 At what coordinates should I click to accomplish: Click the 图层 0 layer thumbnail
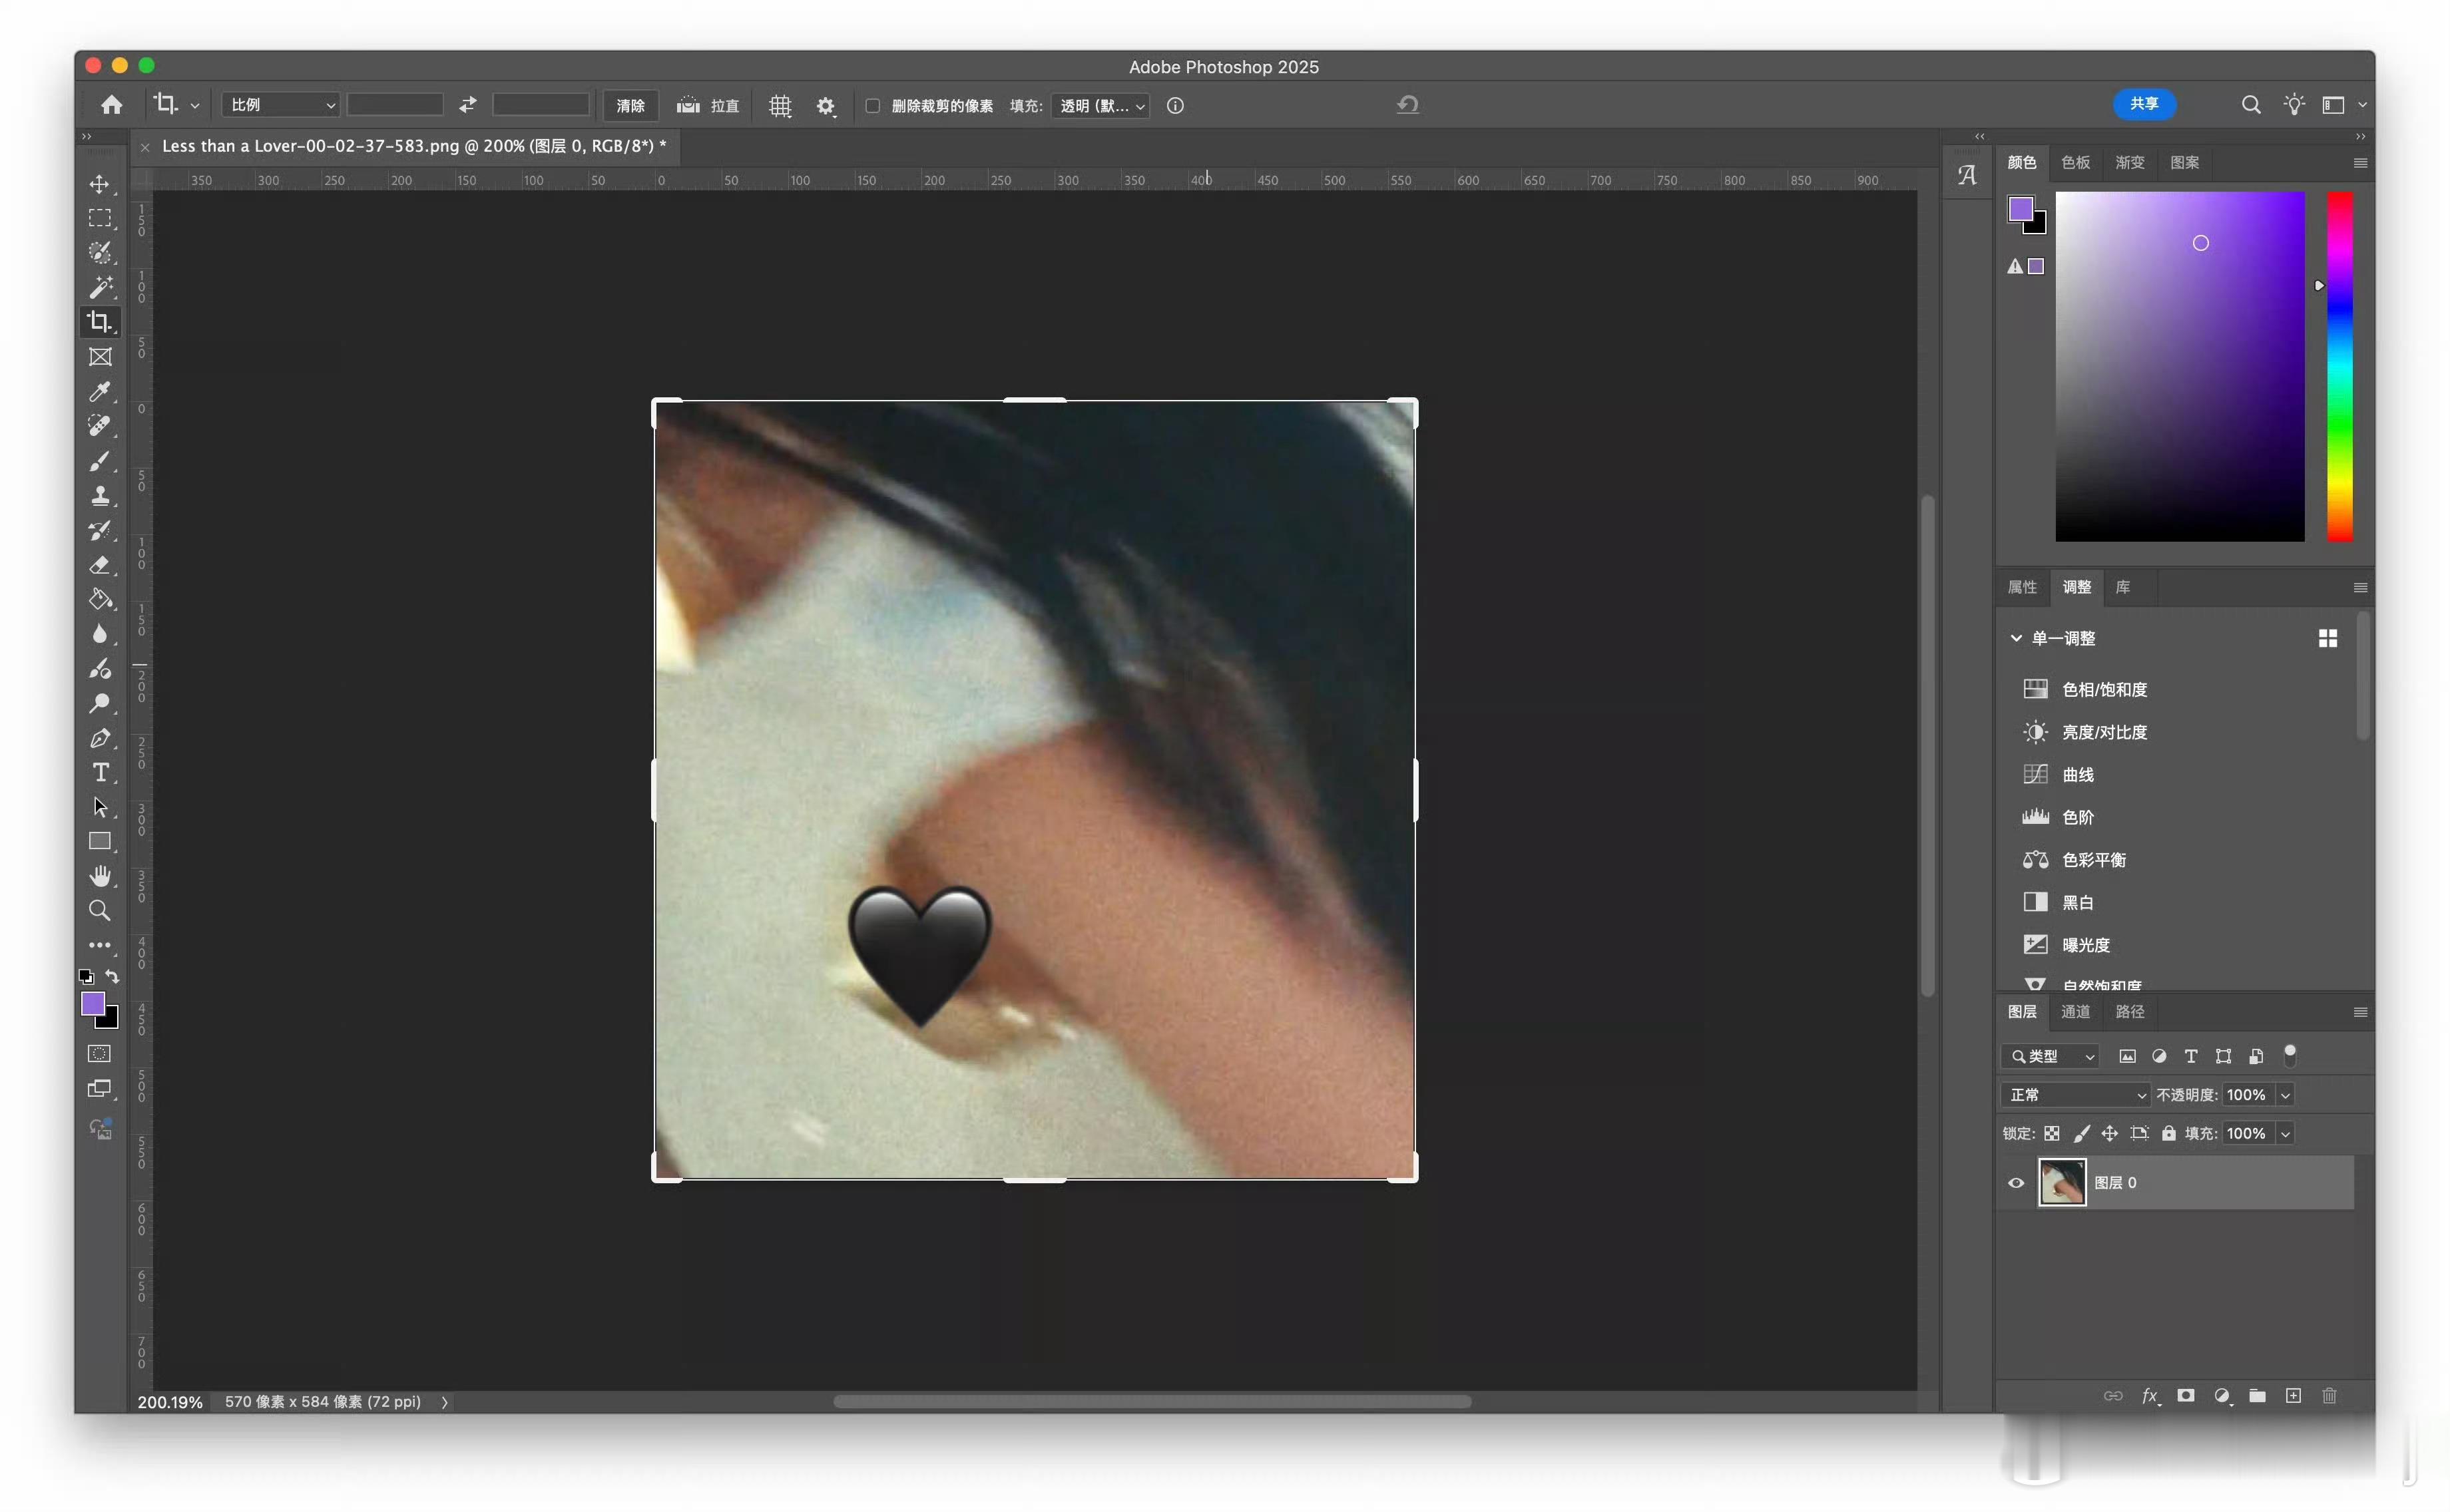[2062, 1183]
